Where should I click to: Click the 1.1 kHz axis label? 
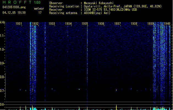tap(2, 36)
